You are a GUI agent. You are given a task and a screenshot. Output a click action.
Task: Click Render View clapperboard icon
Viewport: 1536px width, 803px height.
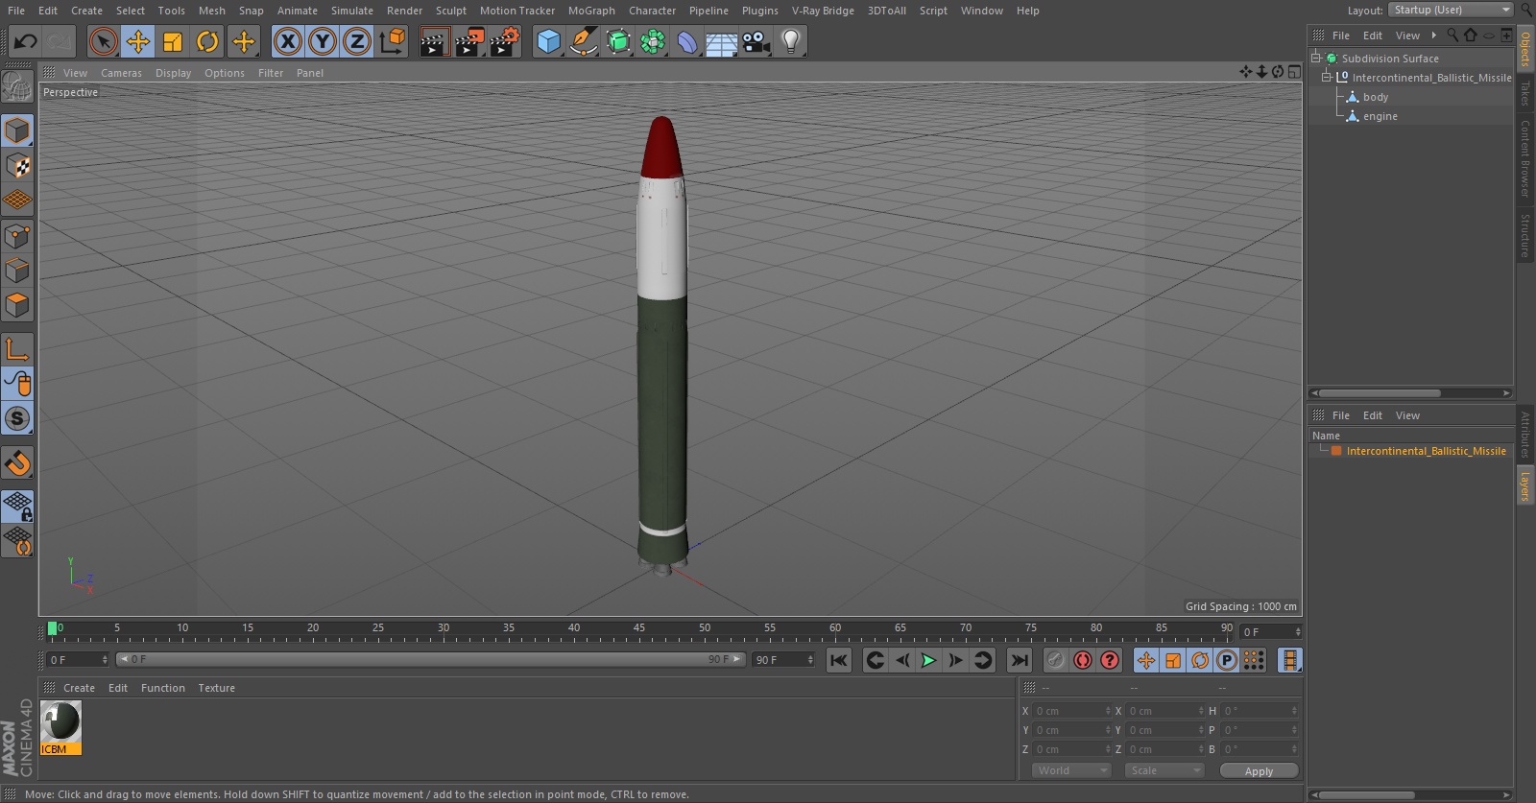[x=434, y=41]
